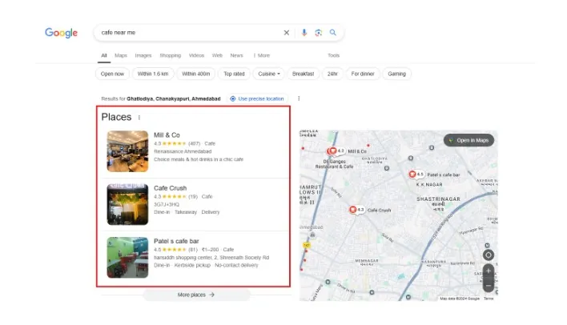Image resolution: width=567 pixels, height=325 pixels.
Task: Expand the Cuisine filter dropdown
Action: tap(268, 74)
